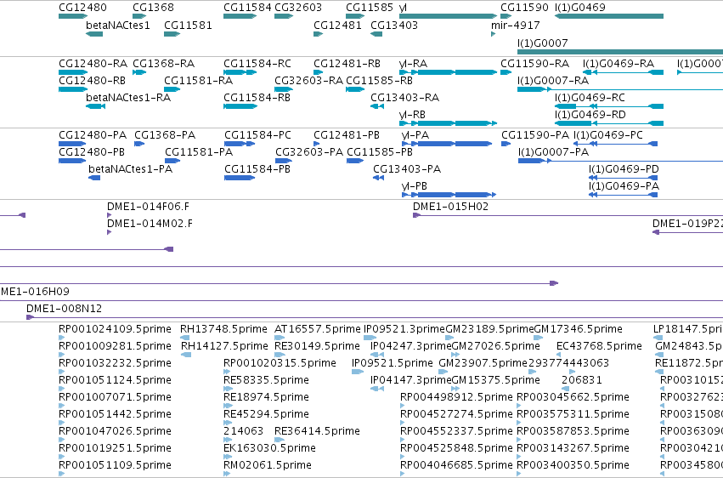Select transcript CG12480-RB
This screenshot has width=723, height=478.
click(93, 80)
